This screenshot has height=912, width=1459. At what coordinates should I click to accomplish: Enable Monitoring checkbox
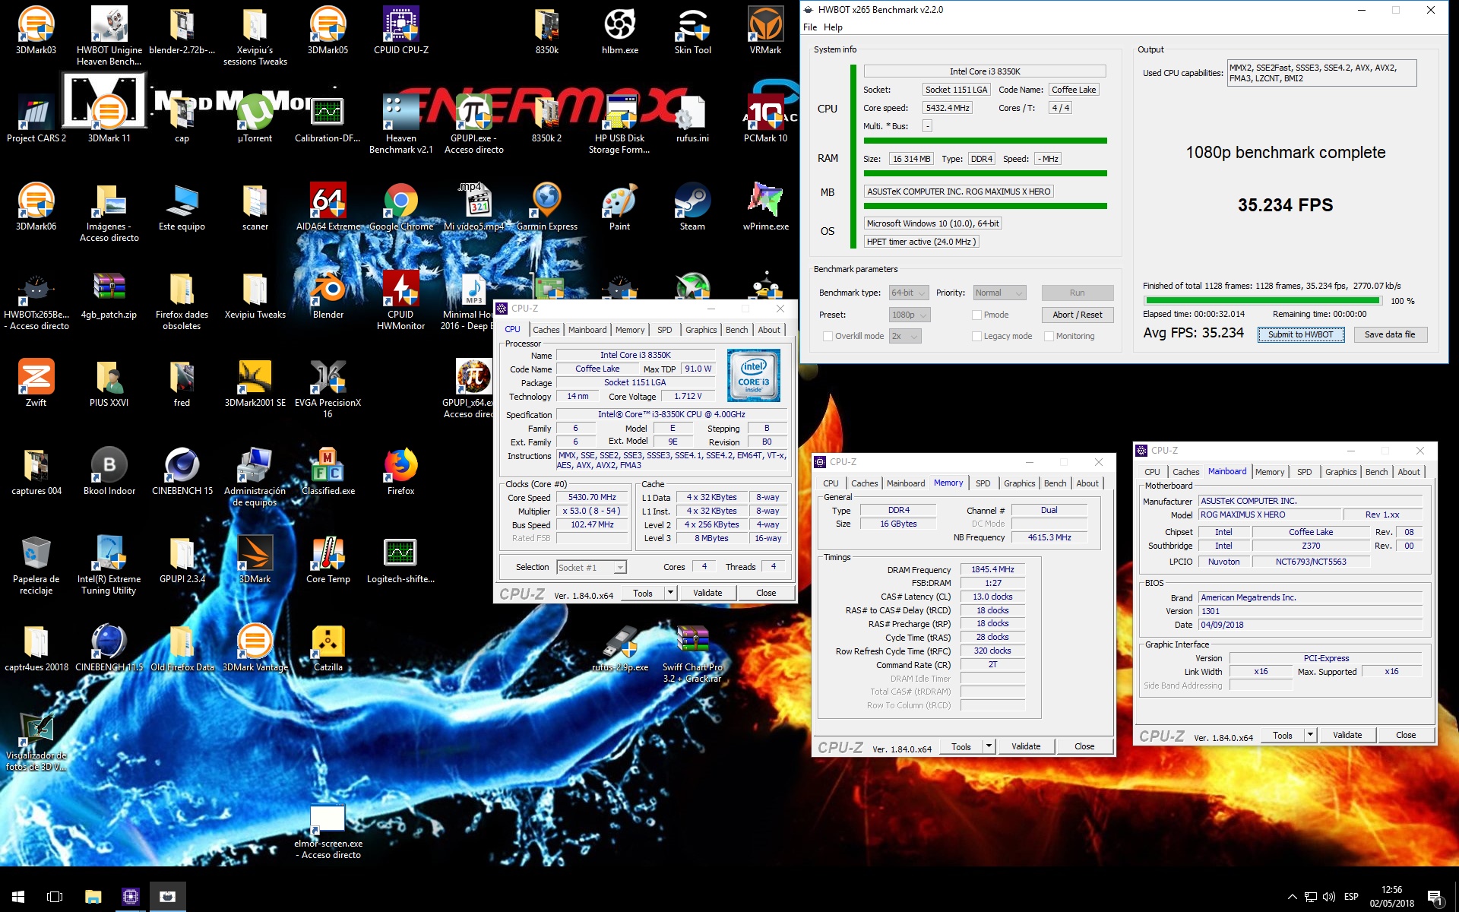click(1049, 336)
